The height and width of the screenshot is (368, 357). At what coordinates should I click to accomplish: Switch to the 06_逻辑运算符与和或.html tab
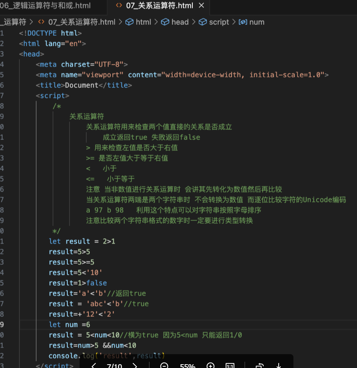(x=45, y=5)
